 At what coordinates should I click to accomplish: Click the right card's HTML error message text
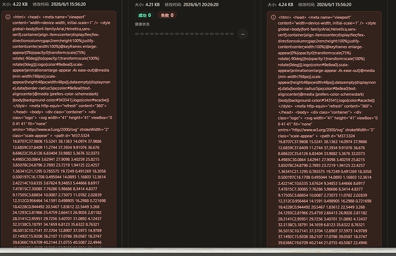point(327,130)
